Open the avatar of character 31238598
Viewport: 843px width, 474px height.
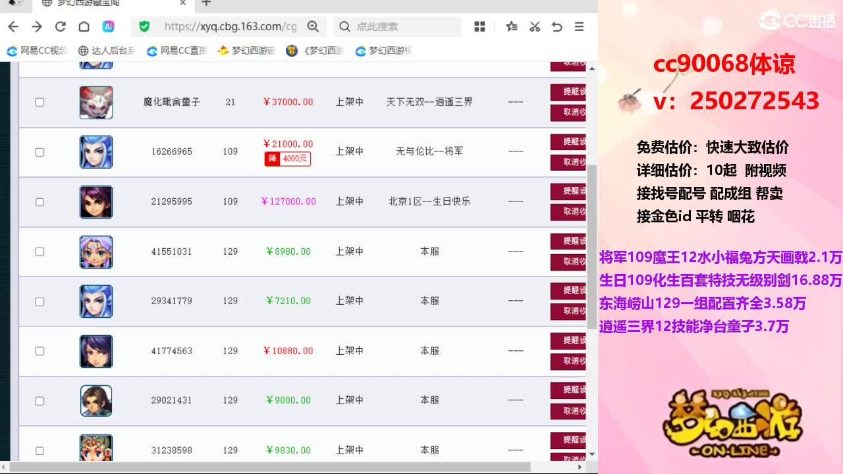96,448
